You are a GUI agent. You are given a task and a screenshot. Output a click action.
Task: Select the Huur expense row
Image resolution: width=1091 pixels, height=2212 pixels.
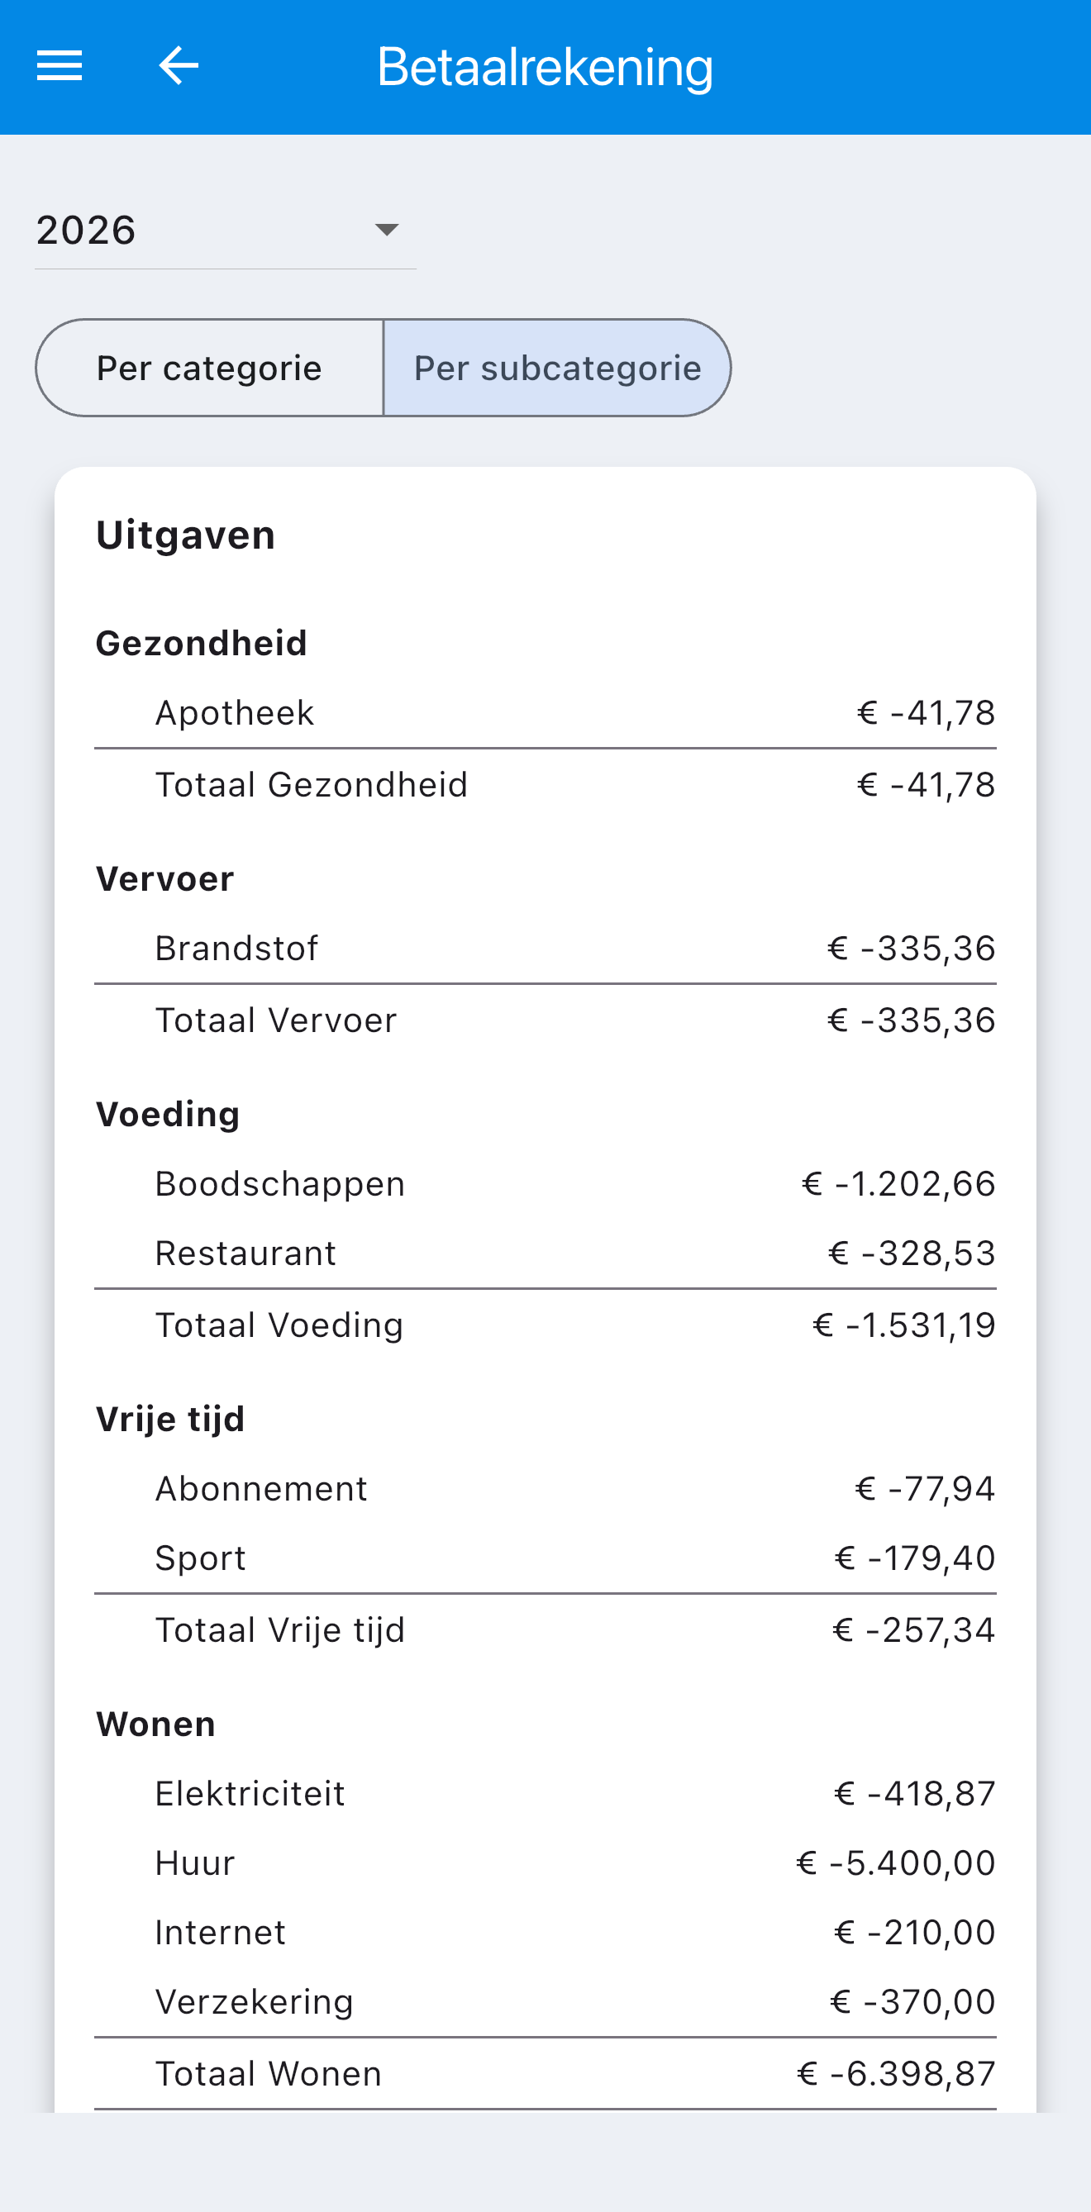point(545,1862)
